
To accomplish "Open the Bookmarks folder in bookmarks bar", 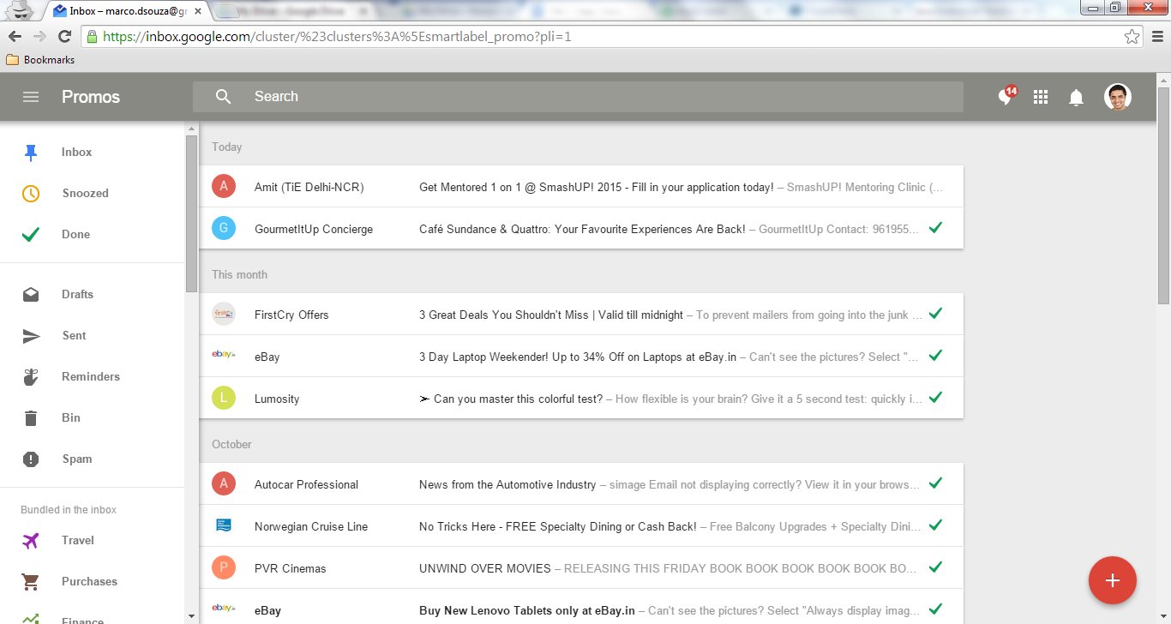I will [40, 60].
